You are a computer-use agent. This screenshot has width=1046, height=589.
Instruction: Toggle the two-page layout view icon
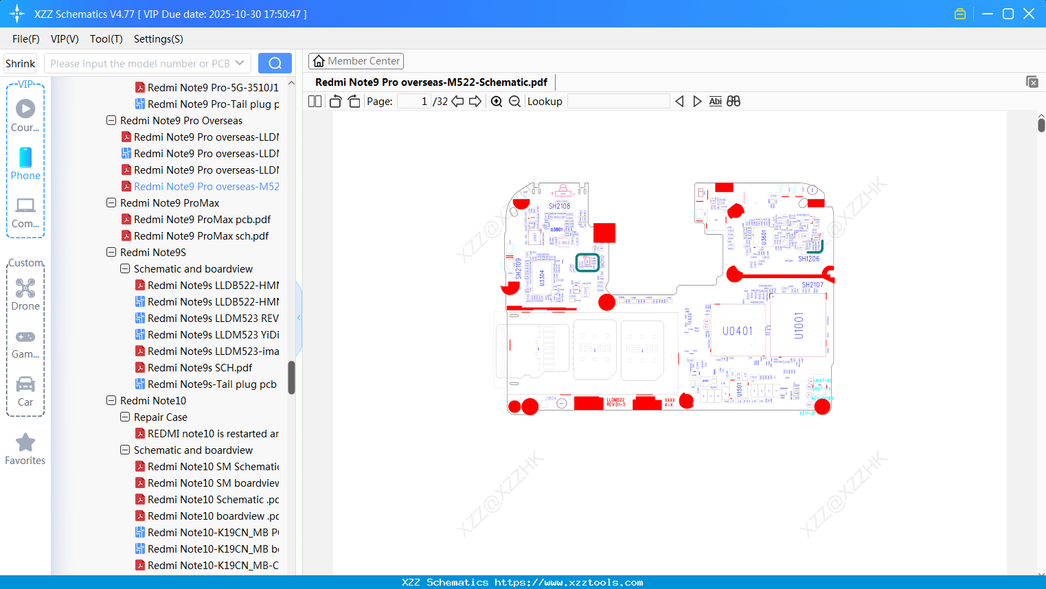(x=315, y=102)
